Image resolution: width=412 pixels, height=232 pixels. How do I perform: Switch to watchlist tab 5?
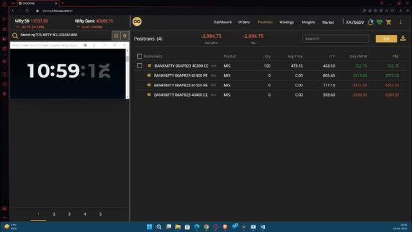coord(100,214)
